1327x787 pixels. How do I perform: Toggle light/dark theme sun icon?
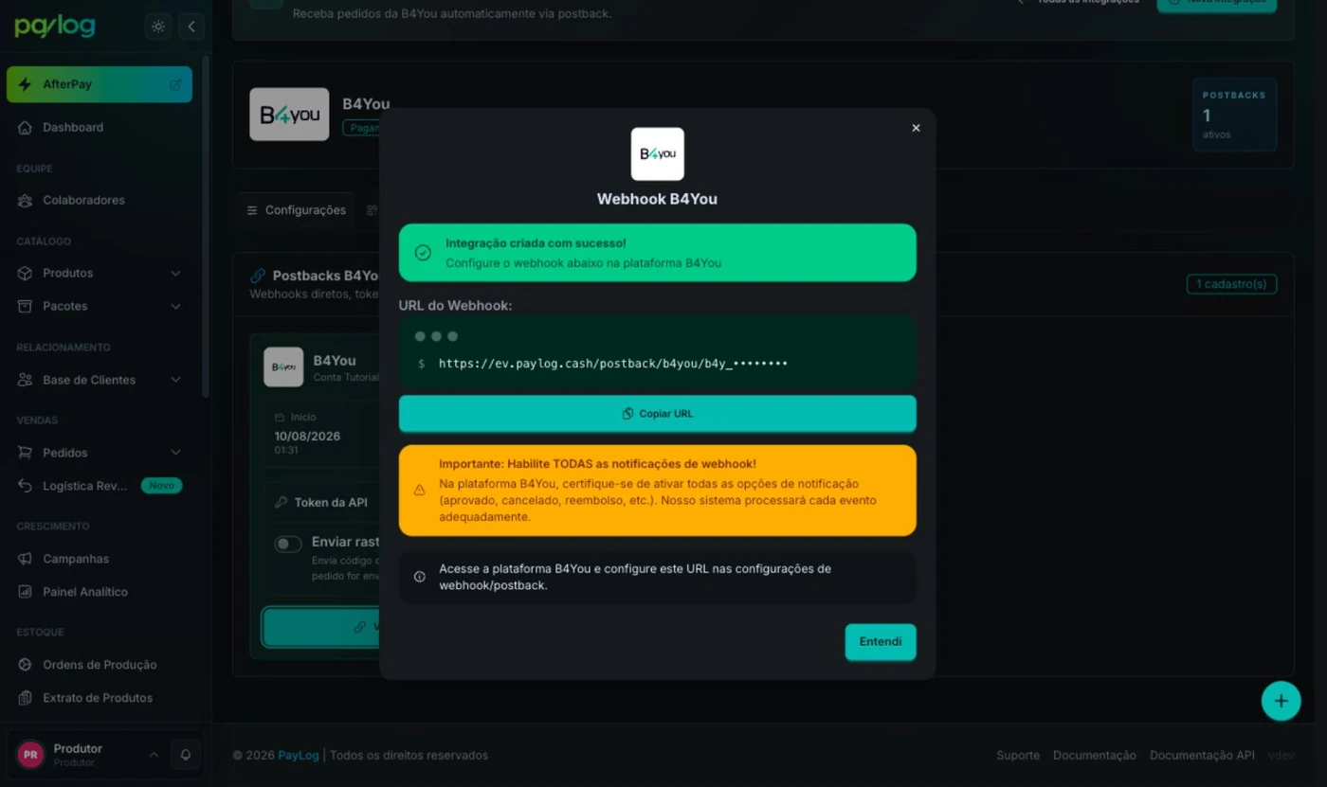[x=158, y=27]
